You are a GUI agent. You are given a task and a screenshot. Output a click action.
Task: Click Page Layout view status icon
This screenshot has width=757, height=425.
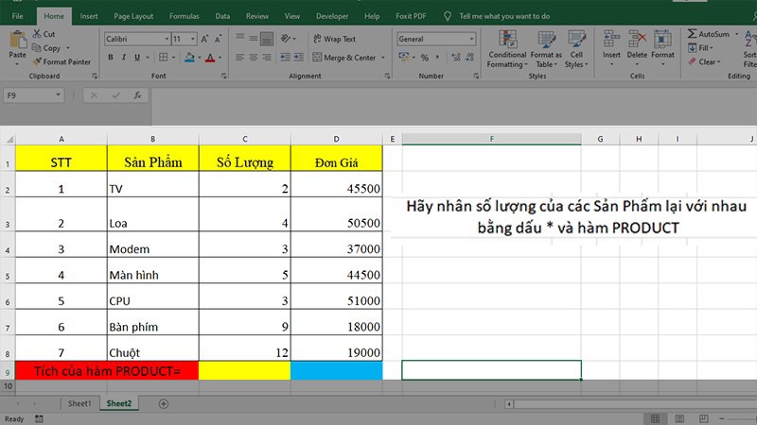click(x=679, y=418)
